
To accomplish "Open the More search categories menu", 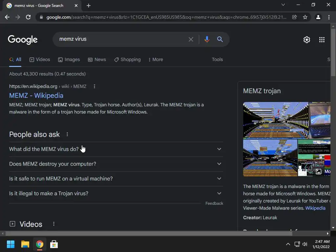I will point(156,60).
